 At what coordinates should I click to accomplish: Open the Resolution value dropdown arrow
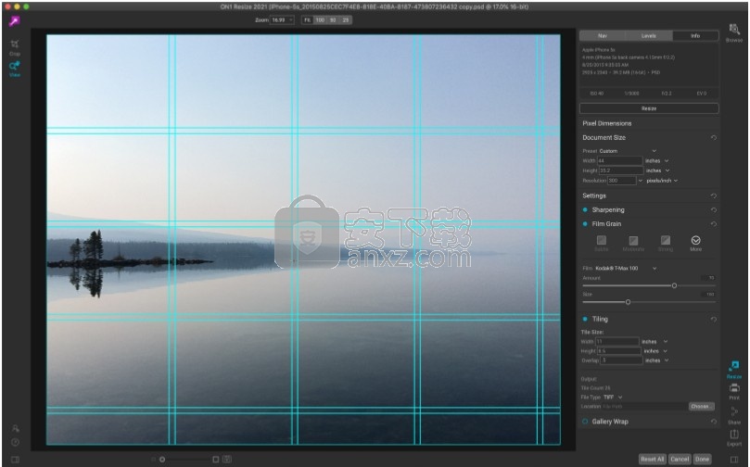pyautogui.click(x=641, y=181)
